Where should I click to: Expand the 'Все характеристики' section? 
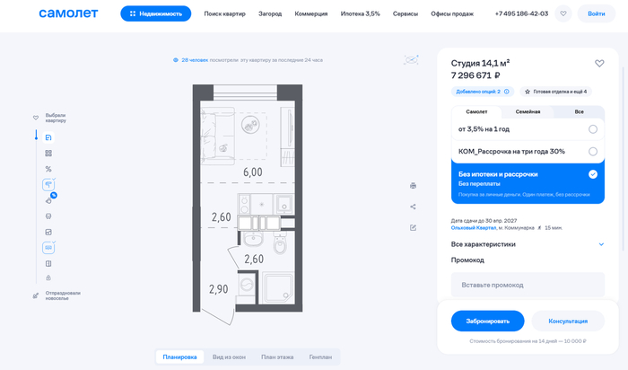point(601,244)
